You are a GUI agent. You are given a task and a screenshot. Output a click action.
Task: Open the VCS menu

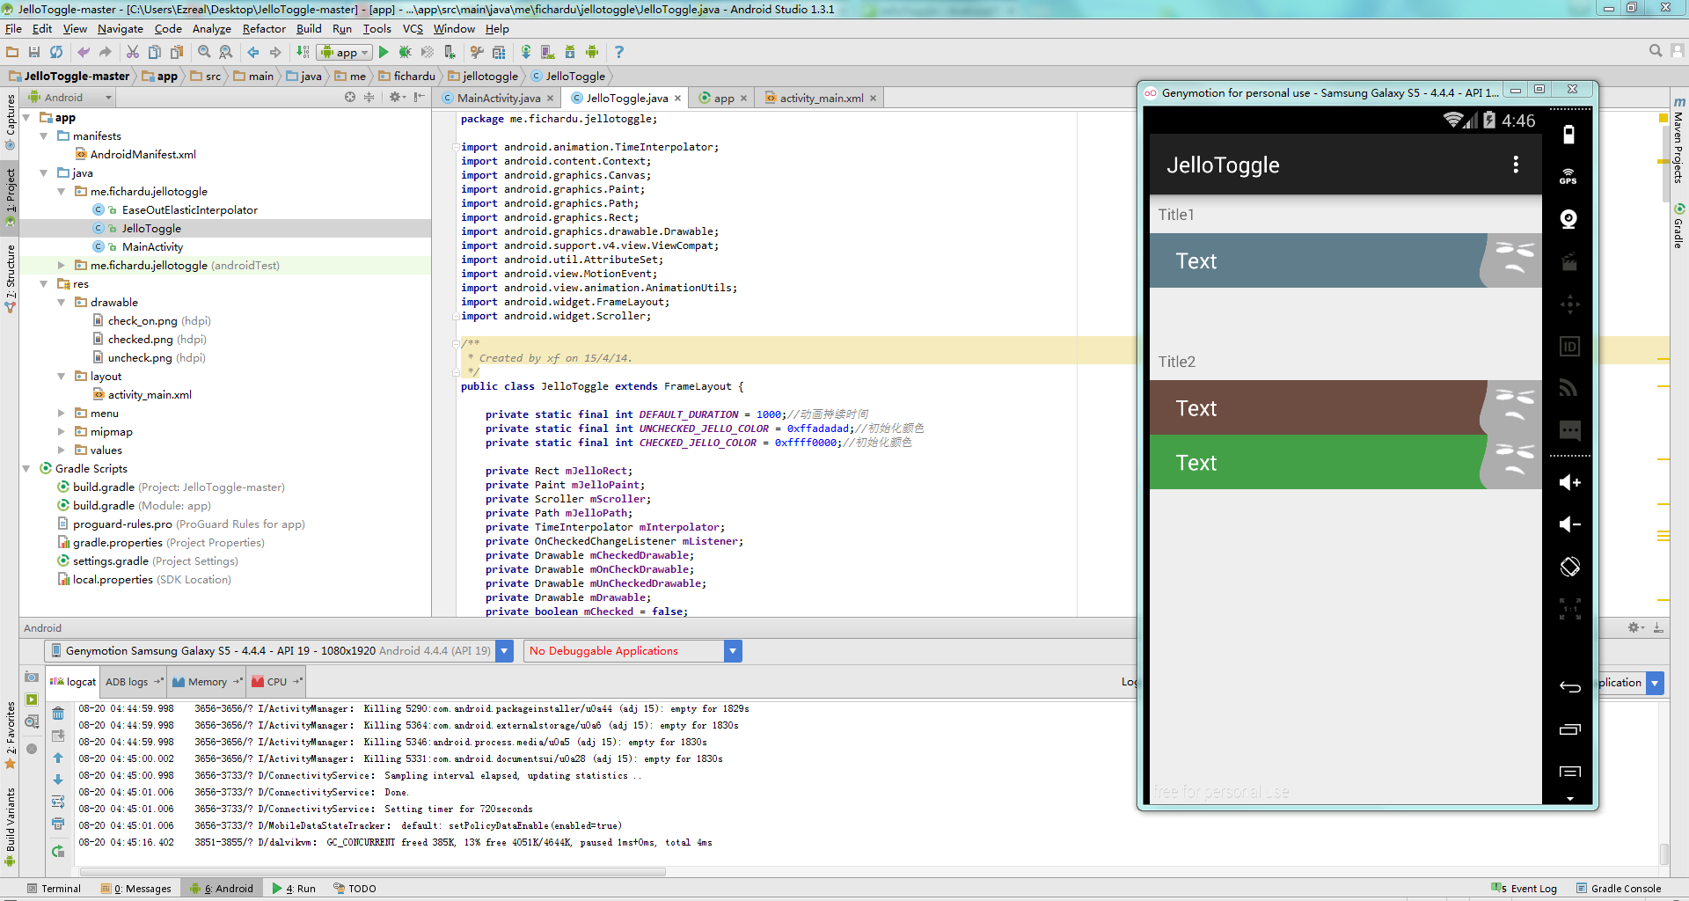413,29
